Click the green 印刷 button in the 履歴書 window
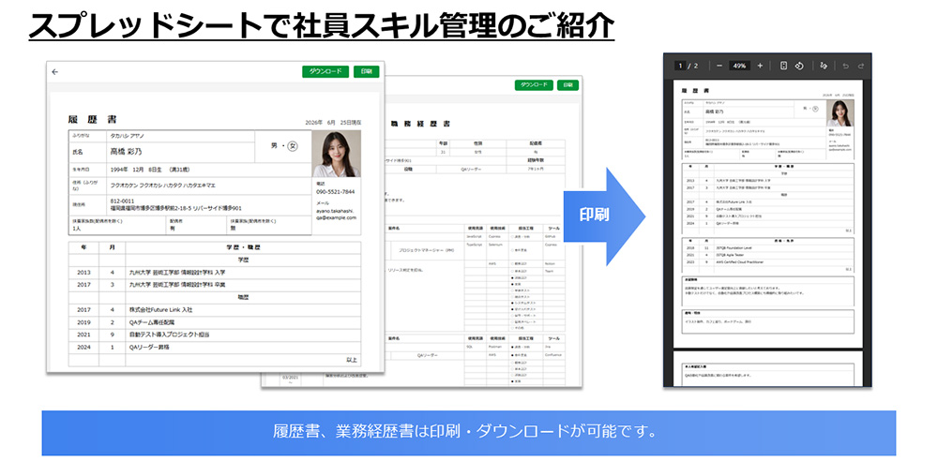 click(x=366, y=71)
